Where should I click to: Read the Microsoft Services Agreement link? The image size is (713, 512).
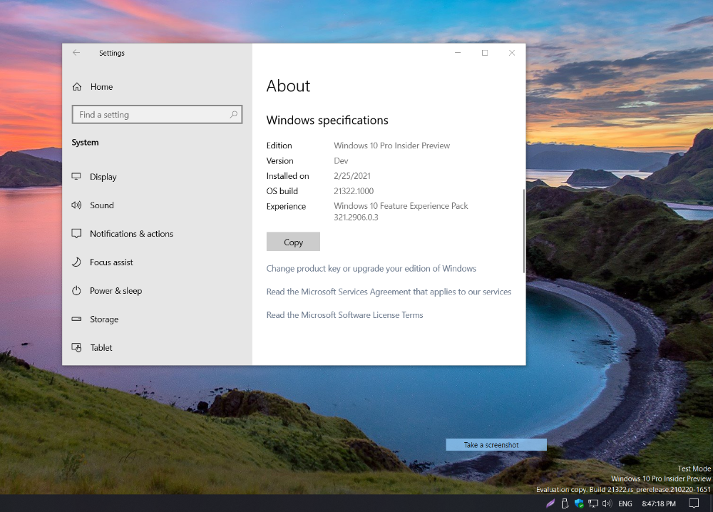389,292
